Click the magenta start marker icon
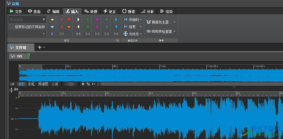The width and height of the screenshot is (283, 139). click(x=97, y=20)
